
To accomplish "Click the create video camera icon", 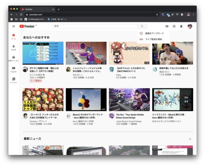I will click(167, 26).
